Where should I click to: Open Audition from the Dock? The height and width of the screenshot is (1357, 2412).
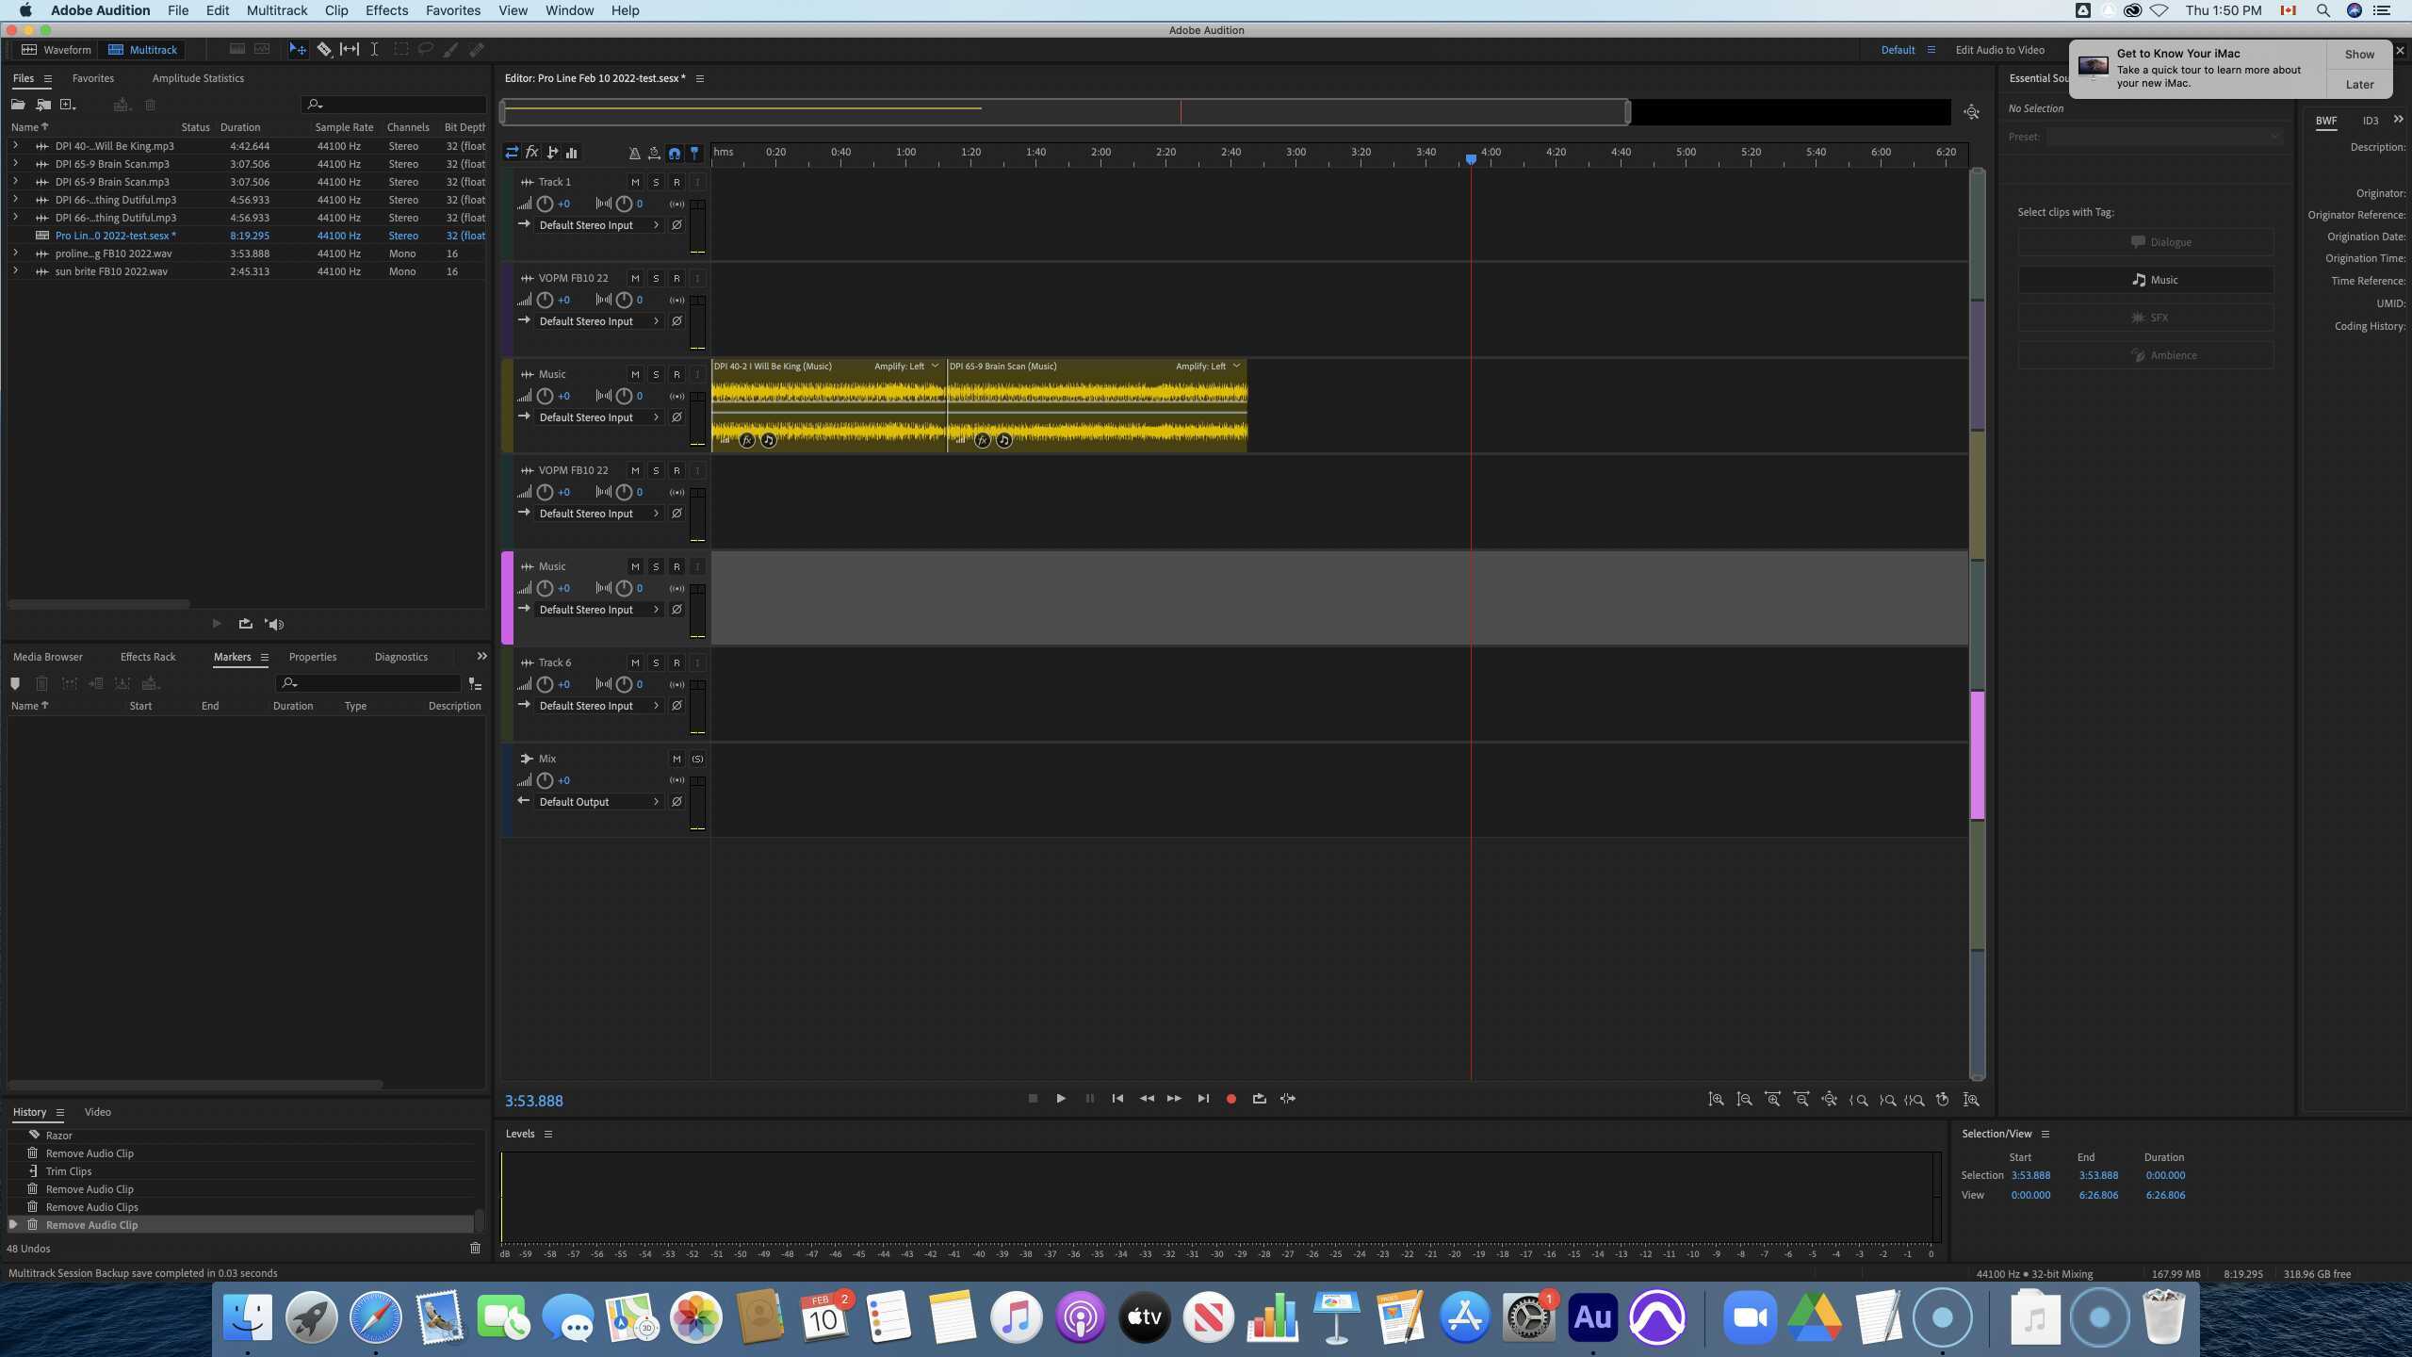tap(1591, 1316)
